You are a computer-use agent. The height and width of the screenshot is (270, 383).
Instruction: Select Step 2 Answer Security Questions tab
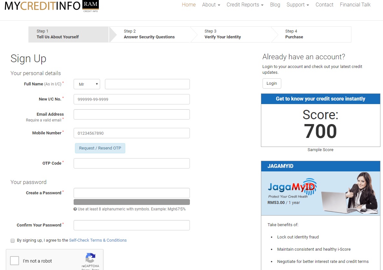coord(149,34)
